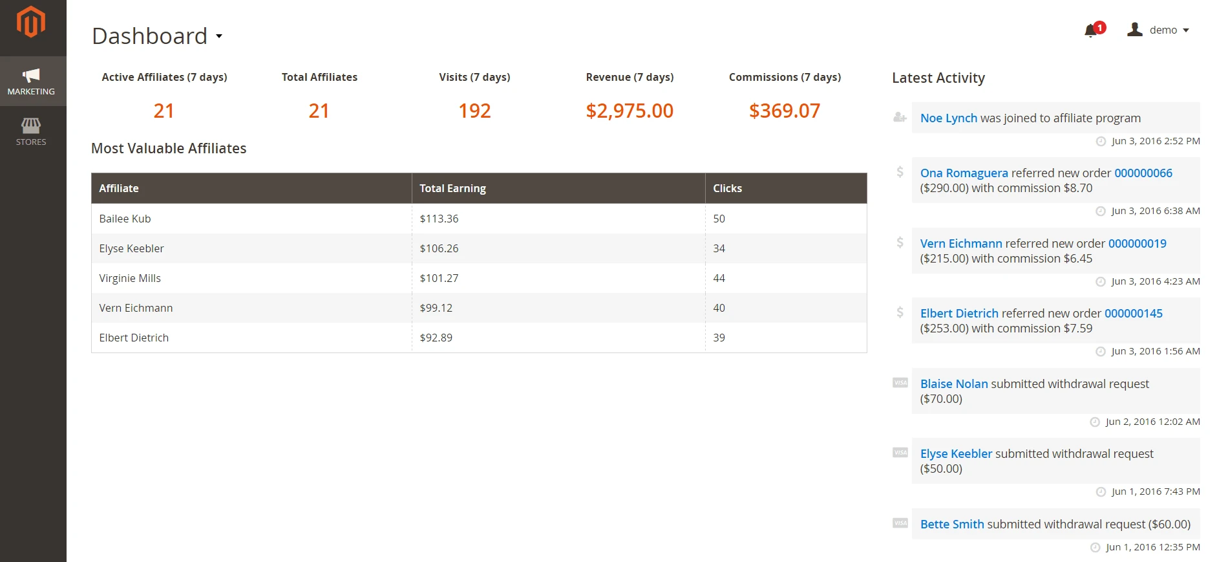Click the Magento logo icon

[32, 23]
